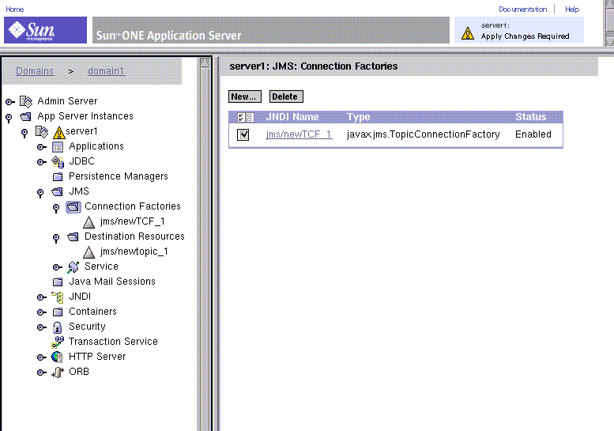The image size is (614, 431).
Task: Click the JMS Service plug icon
Action: click(73, 267)
